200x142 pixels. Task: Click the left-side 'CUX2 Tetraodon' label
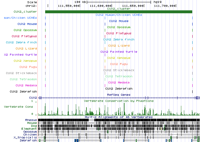pos(23,79)
